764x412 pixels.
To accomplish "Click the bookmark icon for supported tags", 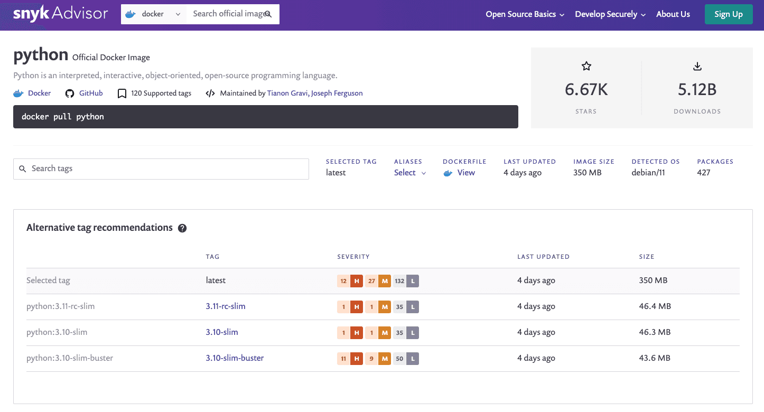I will click(122, 93).
